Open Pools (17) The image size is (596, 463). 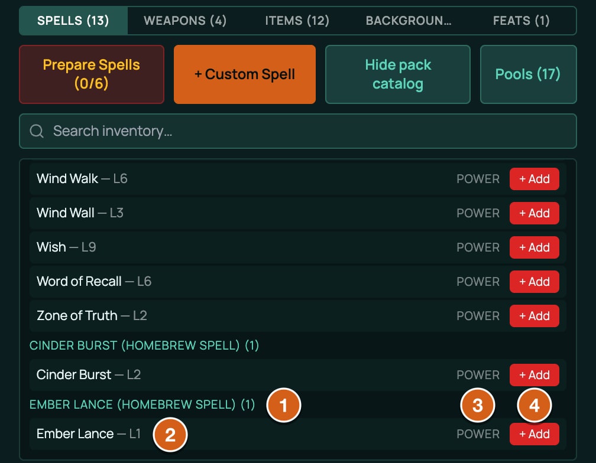tap(529, 74)
